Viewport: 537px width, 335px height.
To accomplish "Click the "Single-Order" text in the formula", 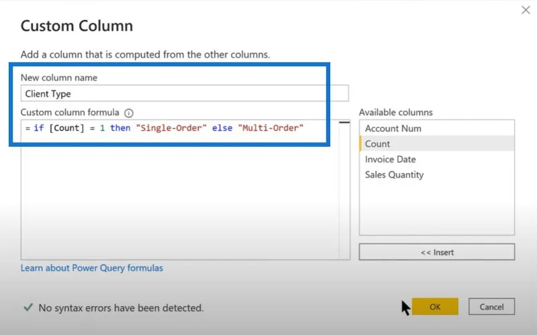I will [171, 128].
